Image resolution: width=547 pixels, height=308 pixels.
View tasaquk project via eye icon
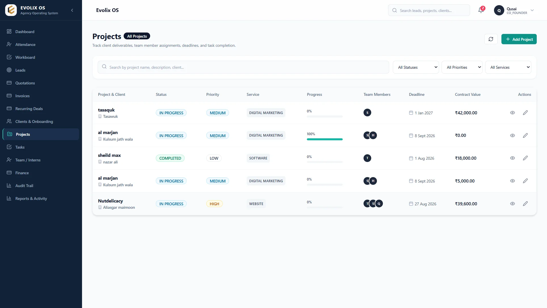pyautogui.click(x=512, y=113)
